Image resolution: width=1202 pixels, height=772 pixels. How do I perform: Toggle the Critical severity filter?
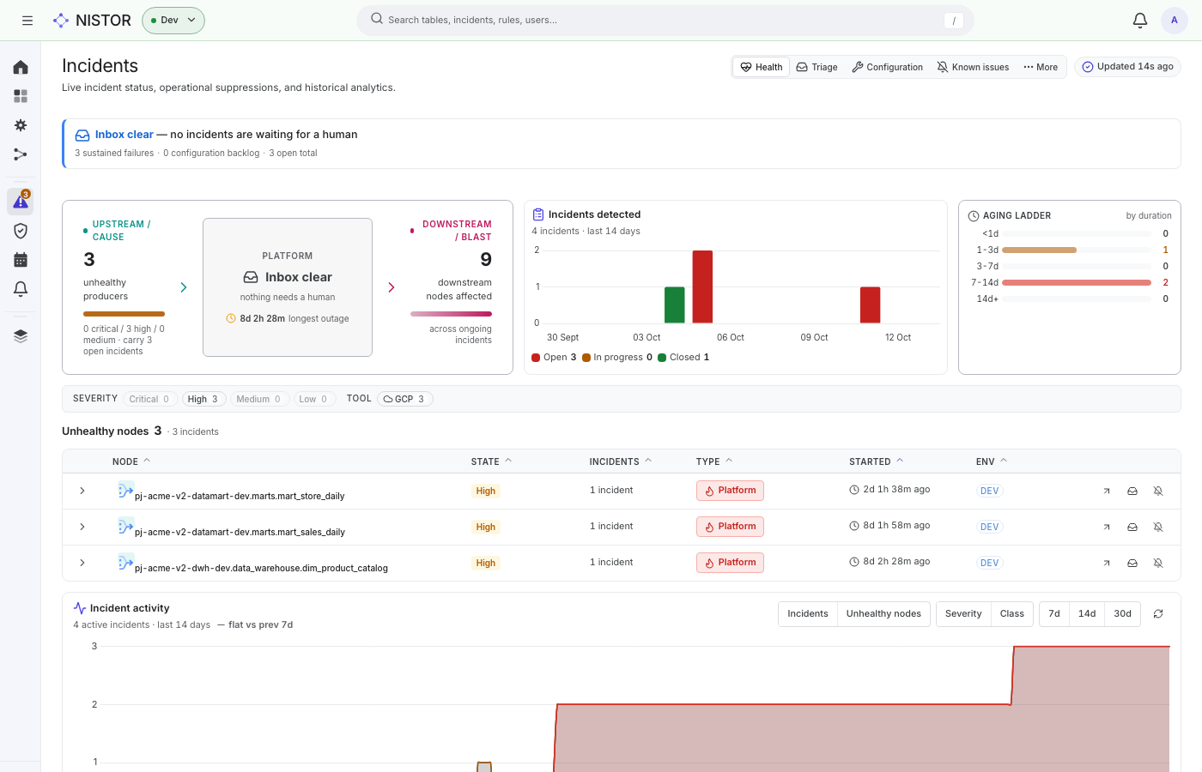click(x=150, y=399)
